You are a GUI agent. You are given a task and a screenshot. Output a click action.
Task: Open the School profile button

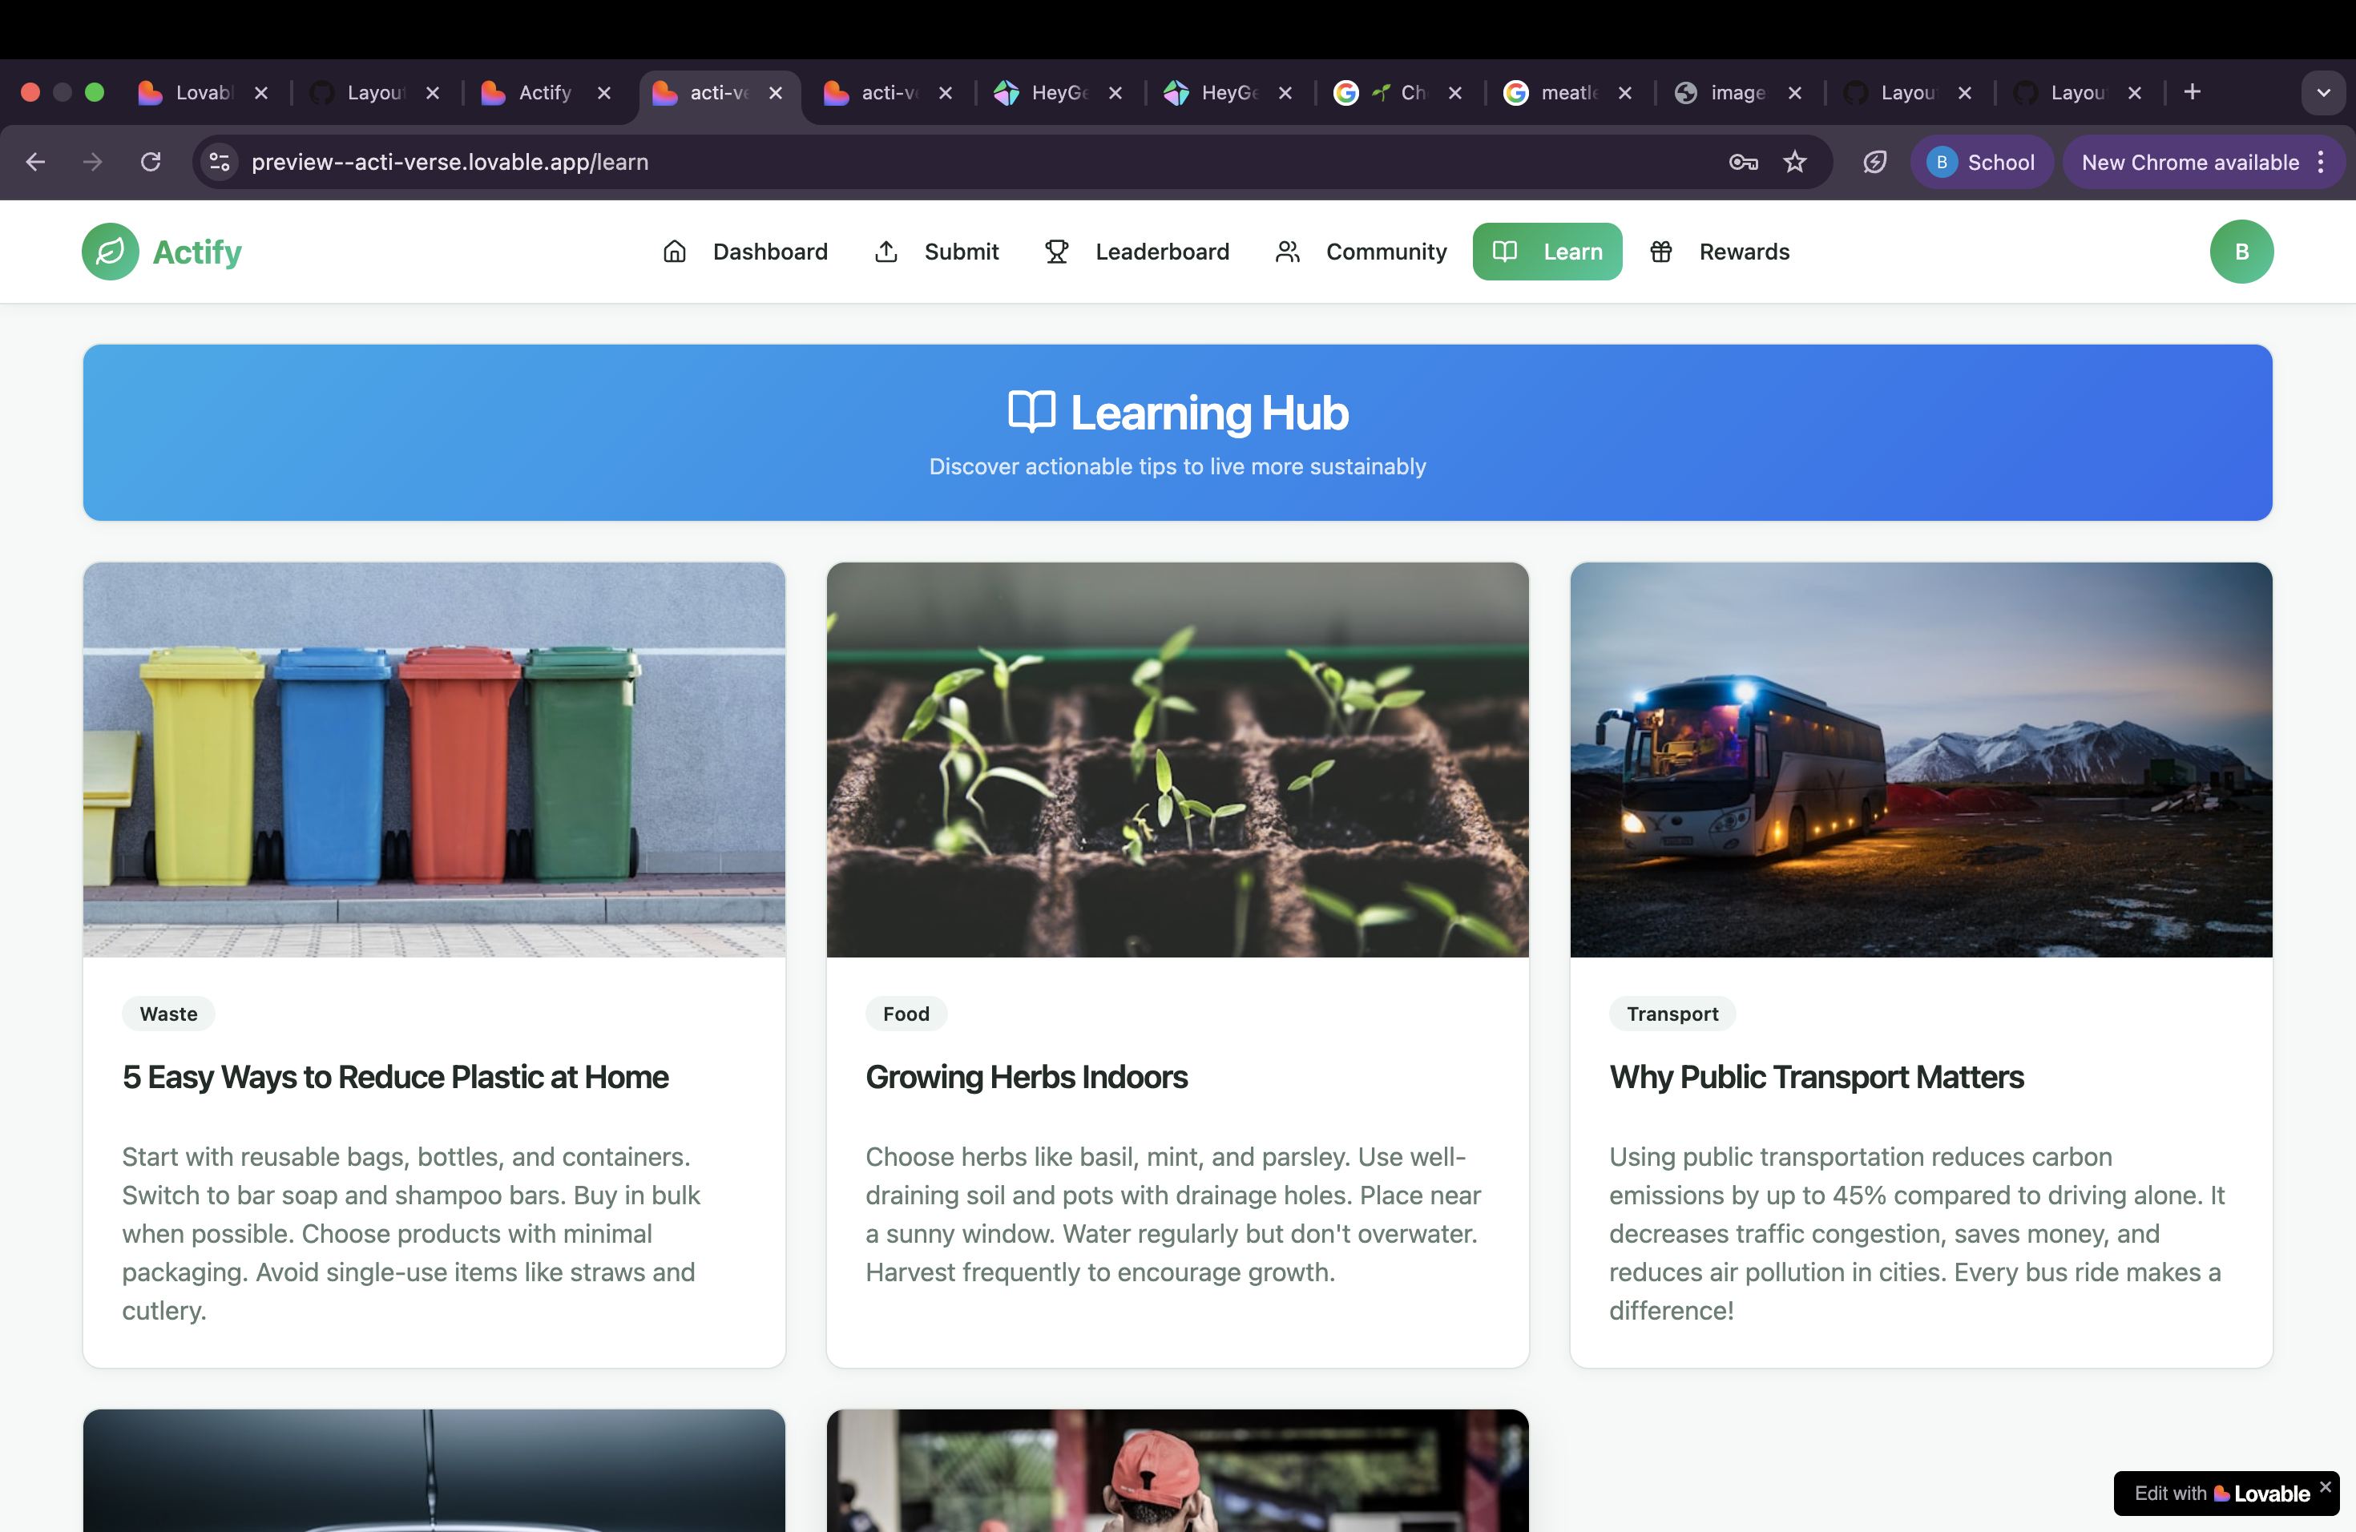click(x=1981, y=161)
